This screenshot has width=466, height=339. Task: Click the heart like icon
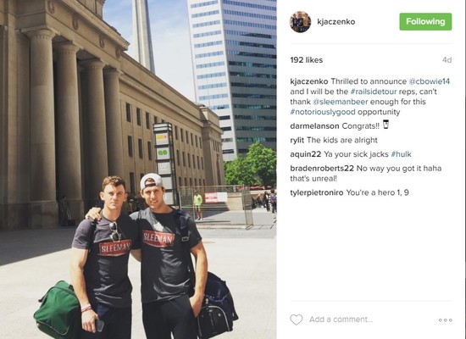296,320
